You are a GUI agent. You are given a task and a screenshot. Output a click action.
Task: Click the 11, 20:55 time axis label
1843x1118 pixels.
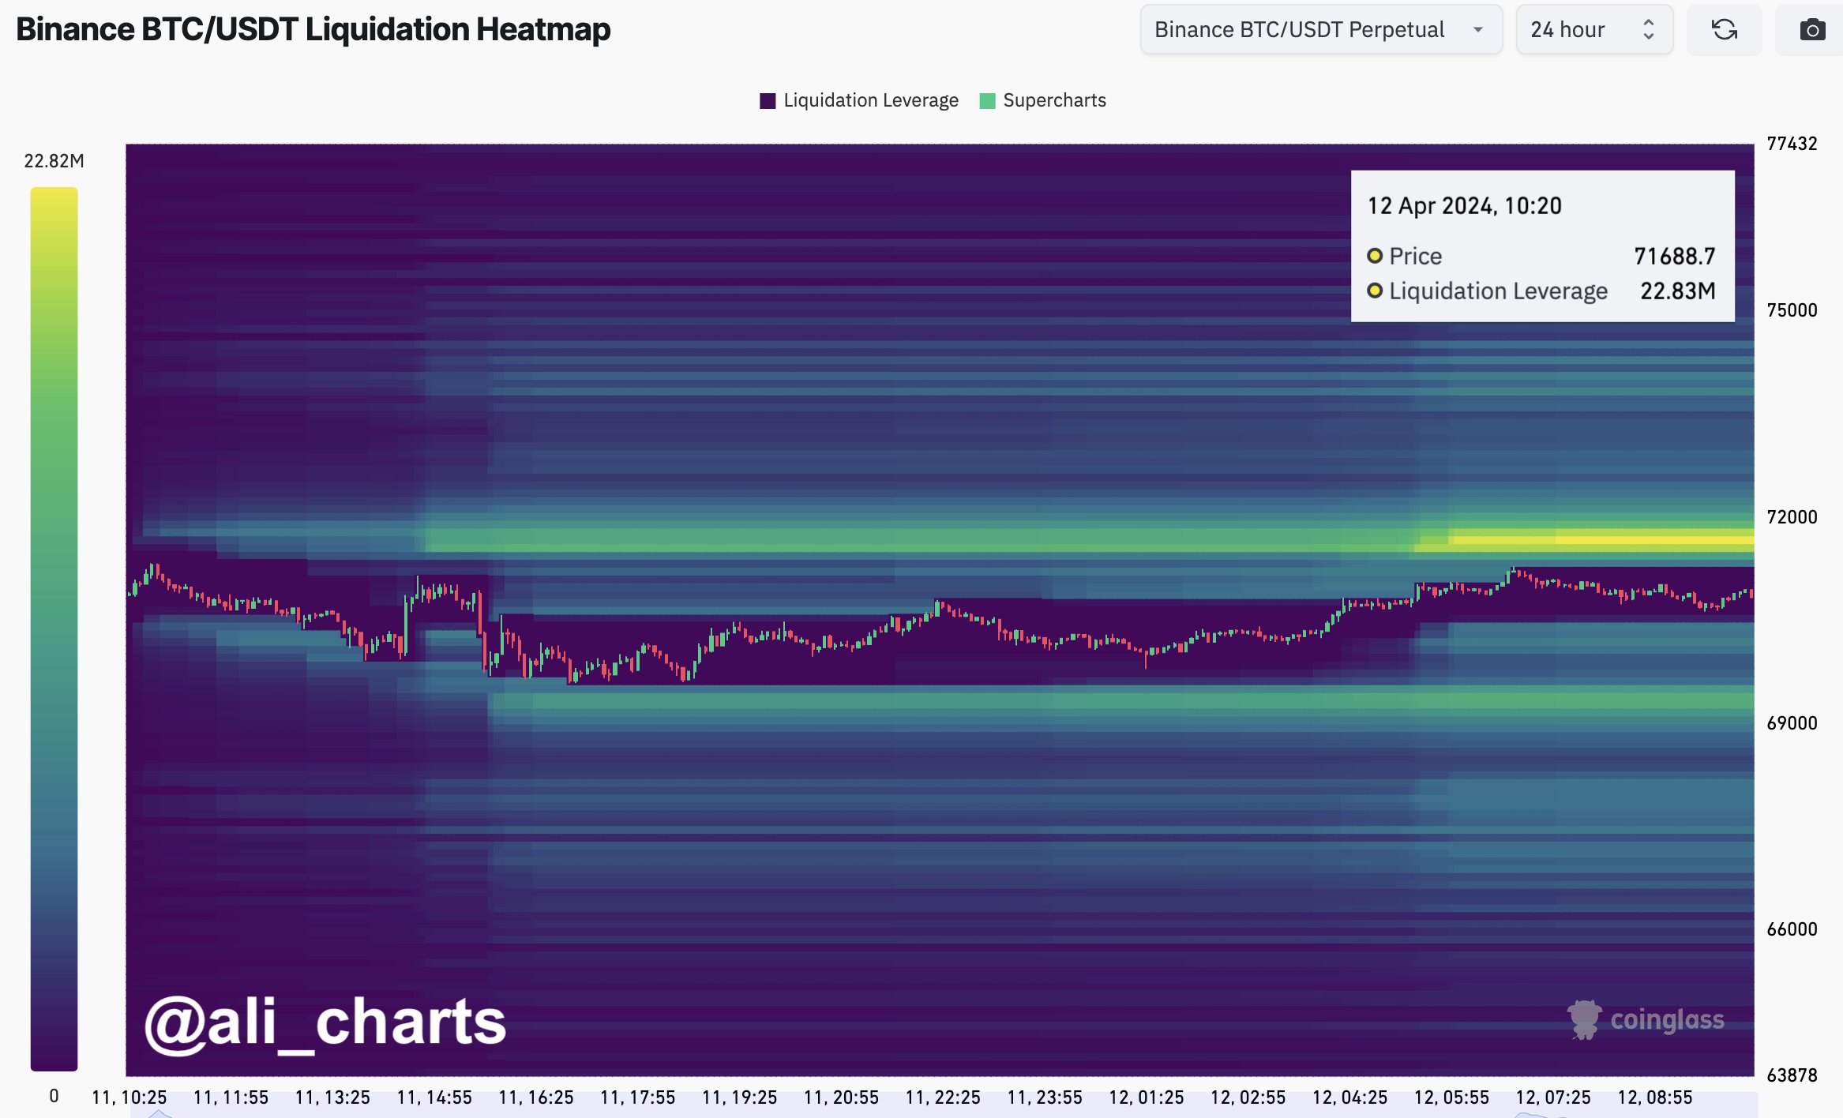tap(842, 1097)
